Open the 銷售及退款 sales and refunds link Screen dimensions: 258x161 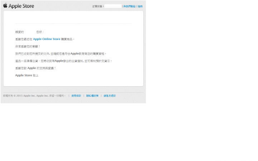coord(110,96)
